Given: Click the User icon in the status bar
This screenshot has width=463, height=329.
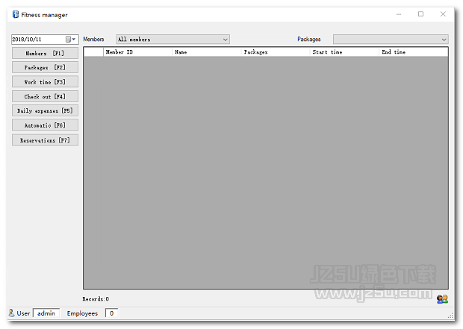Looking at the screenshot, I should (x=11, y=313).
